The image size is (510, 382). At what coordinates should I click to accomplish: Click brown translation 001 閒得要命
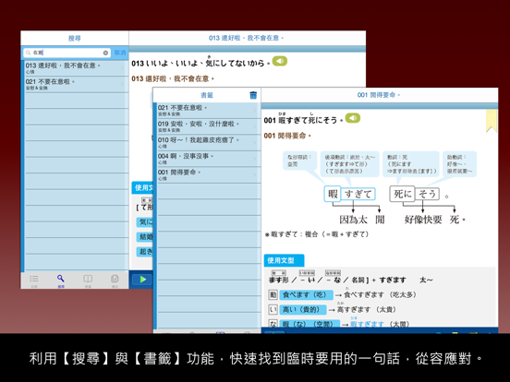coord(287,136)
